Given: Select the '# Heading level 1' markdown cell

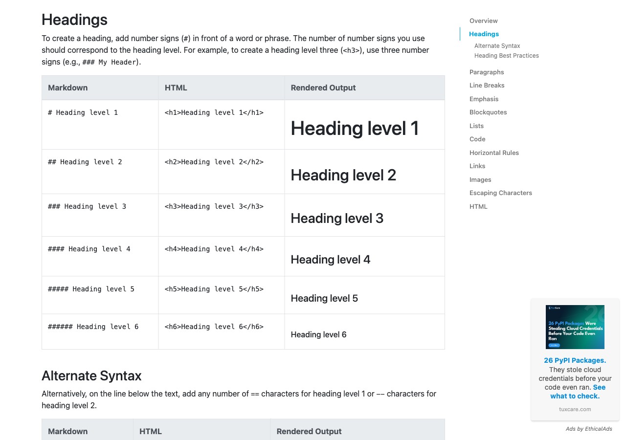Looking at the screenshot, I should pyautogui.click(x=100, y=125).
